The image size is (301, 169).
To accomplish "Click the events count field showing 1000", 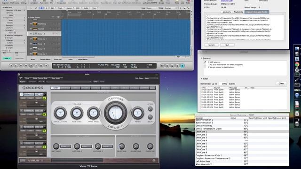I will coord(223,84).
